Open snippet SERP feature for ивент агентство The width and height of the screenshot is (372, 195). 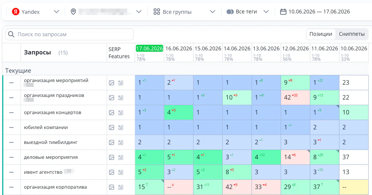click(x=121, y=172)
